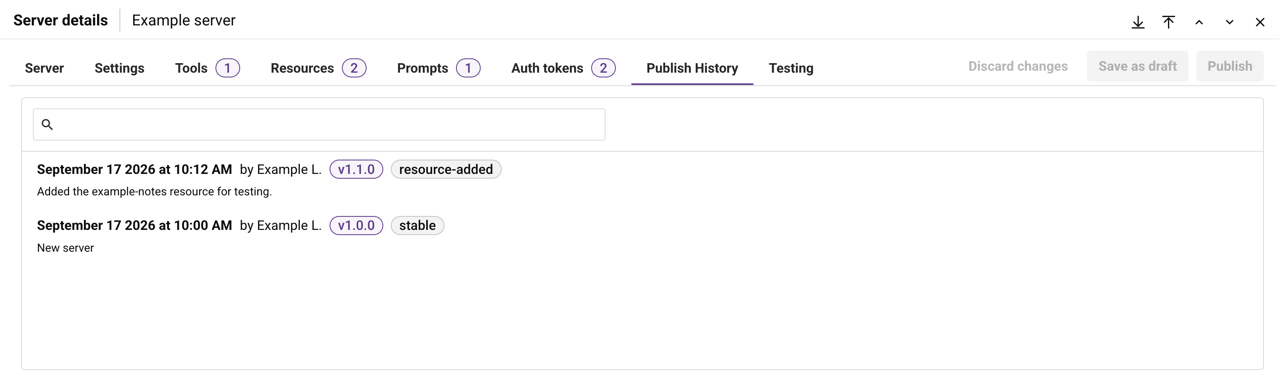Switch to the Settings tab
Screen dimensions: 1279x380
pyautogui.click(x=119, y=68)
